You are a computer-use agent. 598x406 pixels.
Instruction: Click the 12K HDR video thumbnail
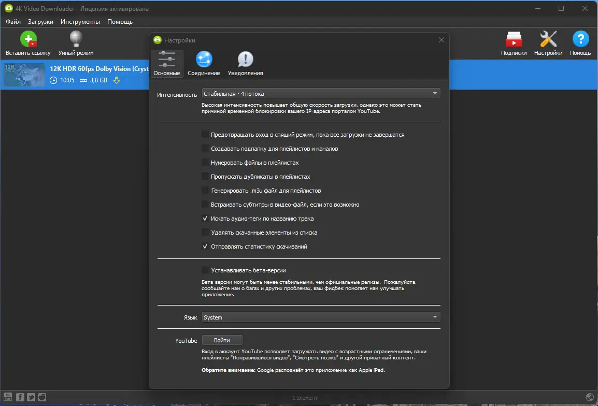pos(24,75)
